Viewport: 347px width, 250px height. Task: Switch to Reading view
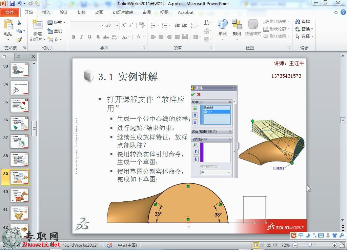(269, 245)
